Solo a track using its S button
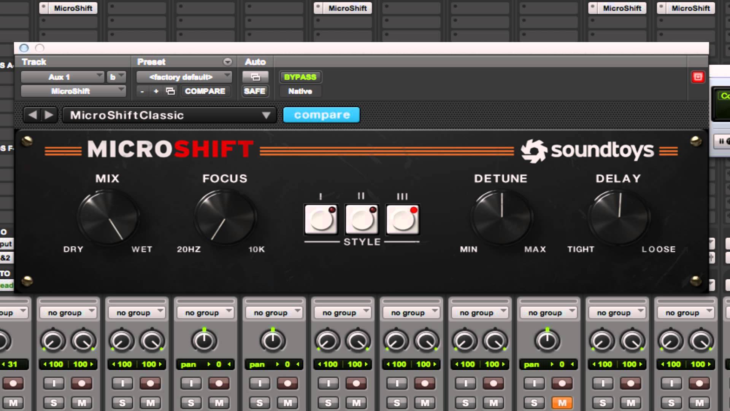This screenshot has height=411, width=730. pyautogui.click(x=54, y=402)
